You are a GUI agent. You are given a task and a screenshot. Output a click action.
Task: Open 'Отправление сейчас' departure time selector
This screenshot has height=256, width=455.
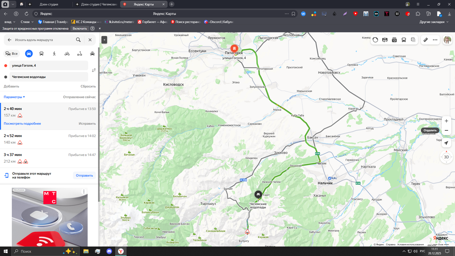tap(79, 97)
